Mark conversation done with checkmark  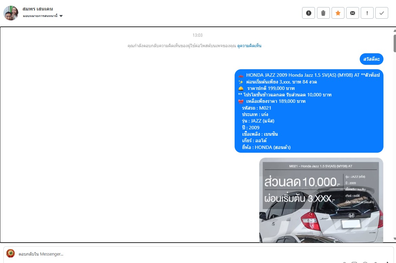point(382,13)
